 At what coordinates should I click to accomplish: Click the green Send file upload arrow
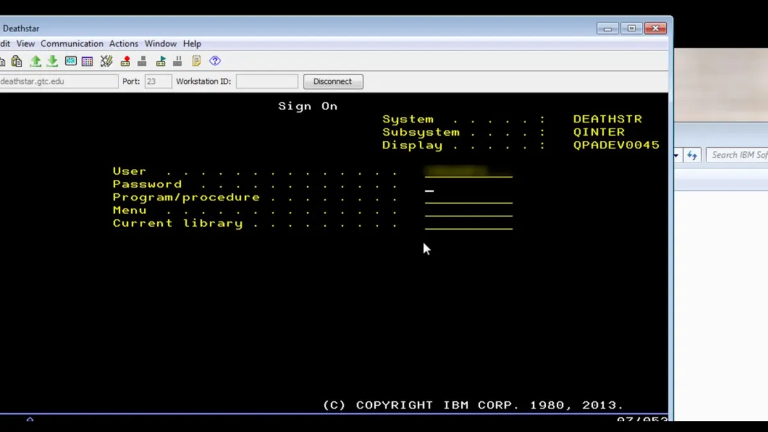click(x=35, y=61)
